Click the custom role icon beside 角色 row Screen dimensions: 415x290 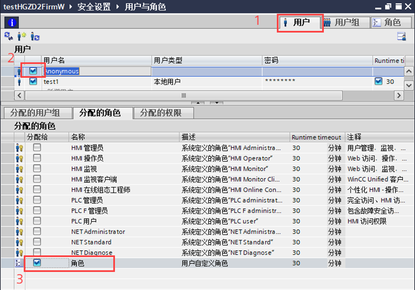click(x=19, y=263)
